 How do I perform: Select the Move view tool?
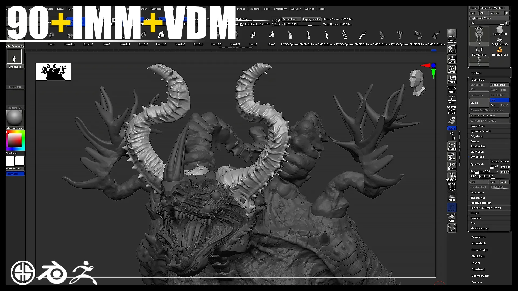(452, 156)
